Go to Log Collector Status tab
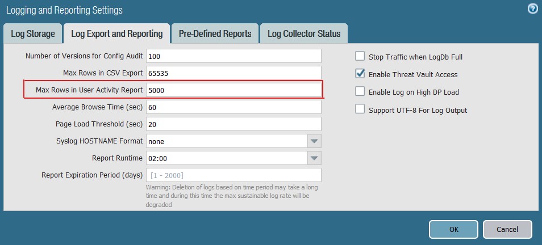This screenshot has width=542, height=245. pyautogui.click(x=304, y=34)
